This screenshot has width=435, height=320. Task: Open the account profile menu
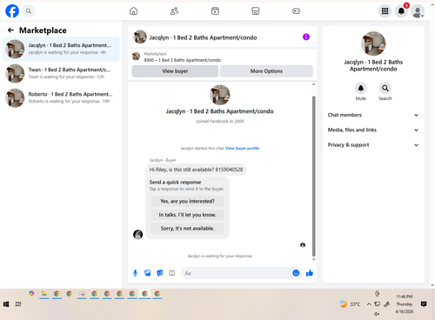(x=418, y=11)
